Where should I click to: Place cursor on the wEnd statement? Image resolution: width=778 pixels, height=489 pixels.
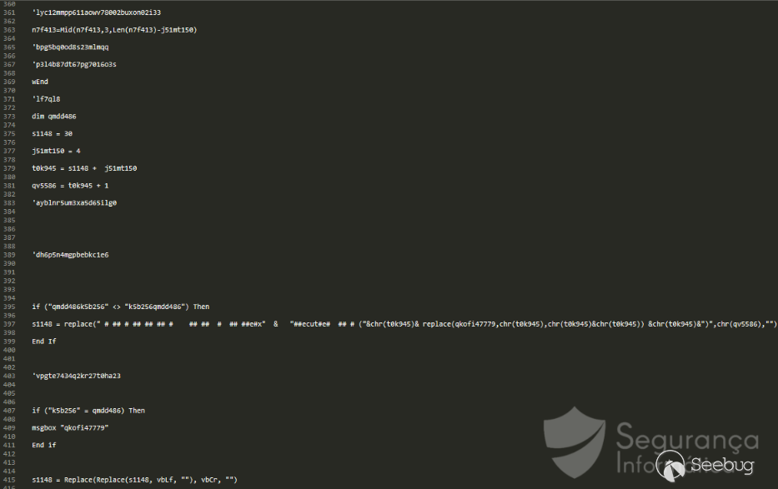pos(40,82)
